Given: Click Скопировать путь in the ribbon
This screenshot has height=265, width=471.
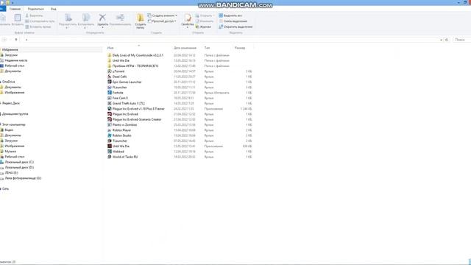Looking at the screenshot, I should pyautogui.click(x=40, y=21).
